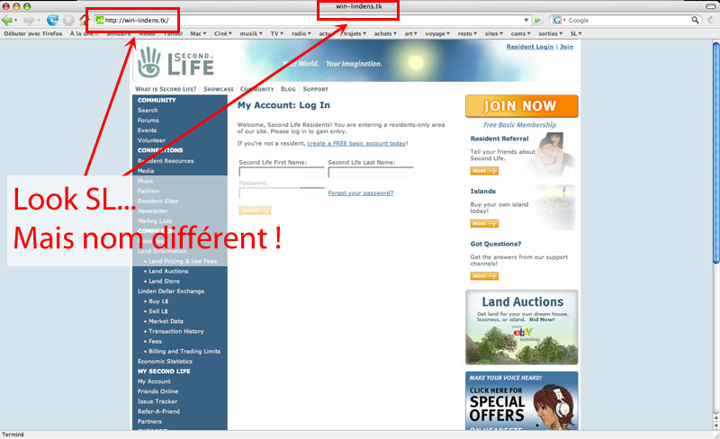Click the Google search engine icon
The height and width of the screenshot is (439, 720).
point(556,20)
